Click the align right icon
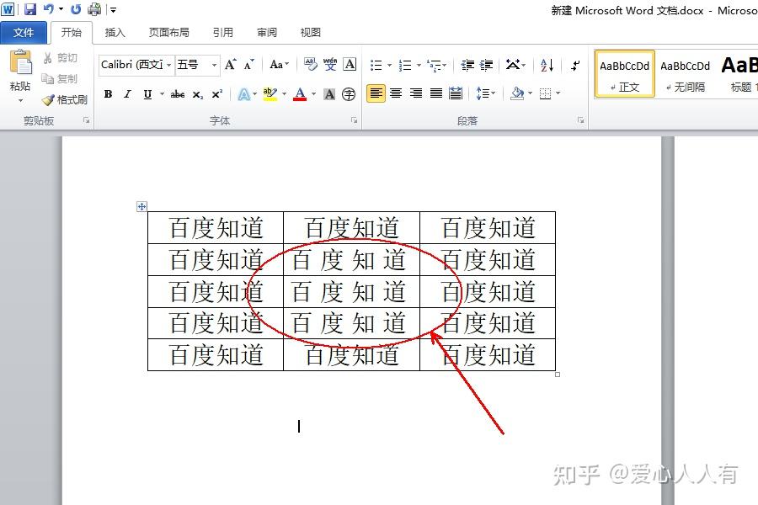Viewport: 758px width, 505px height. coord(416,93)
